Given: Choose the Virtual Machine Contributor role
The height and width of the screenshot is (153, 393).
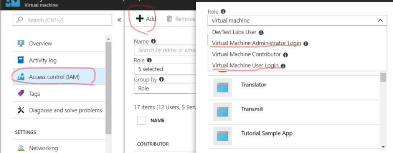Looking at the screenshot, I should 246,54.
